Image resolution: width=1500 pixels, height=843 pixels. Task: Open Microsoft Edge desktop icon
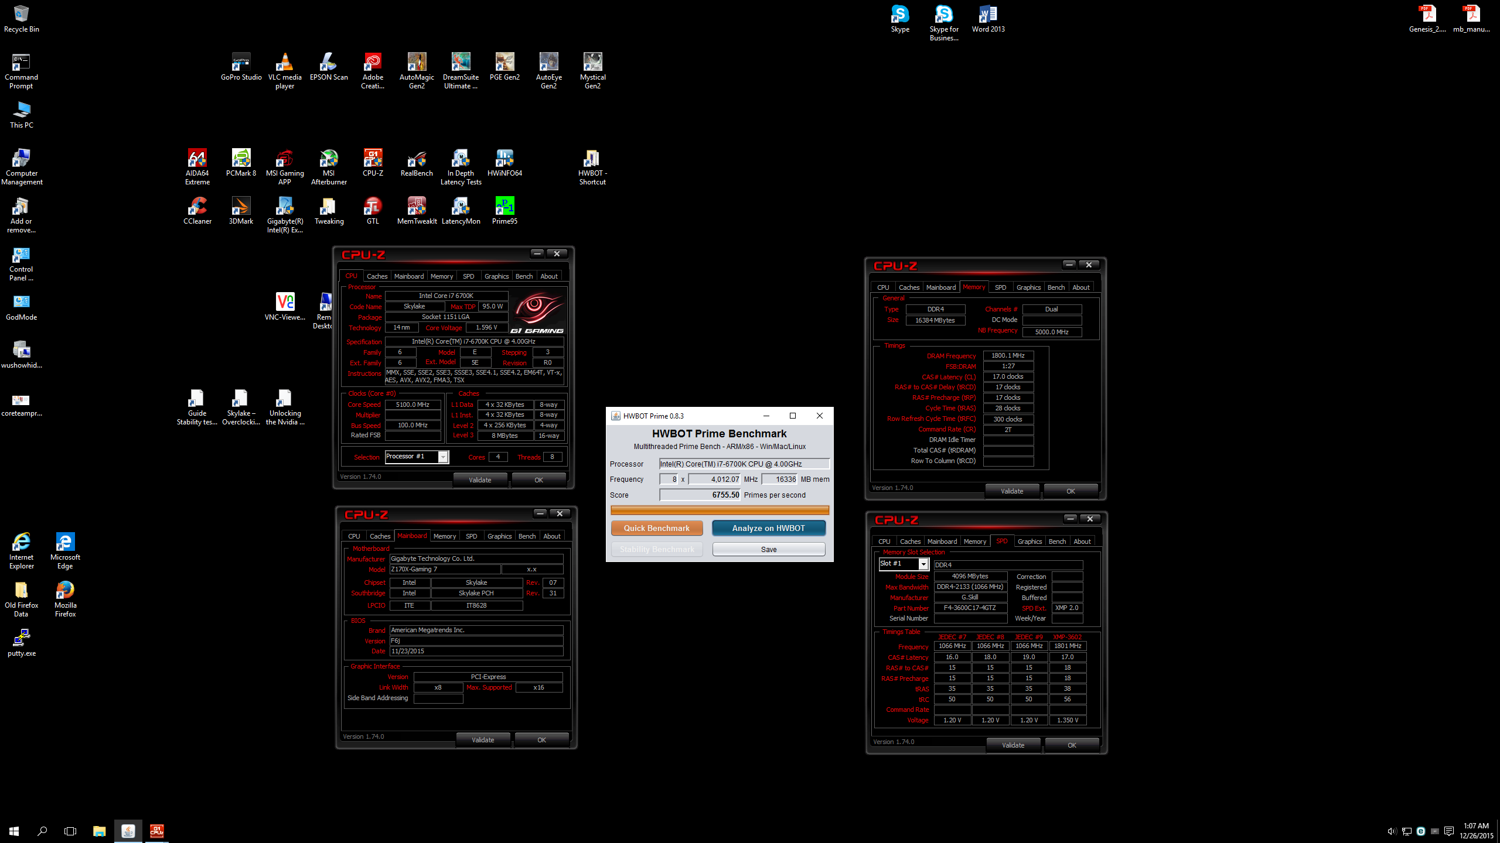click(x=65, y=551)
